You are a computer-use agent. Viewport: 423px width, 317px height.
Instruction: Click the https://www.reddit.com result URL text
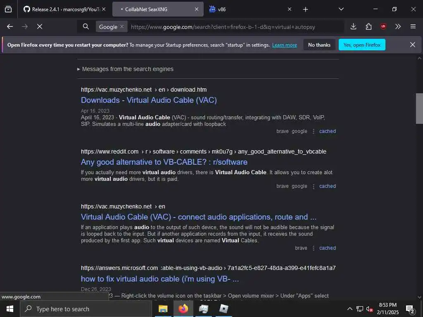[203, 152]
